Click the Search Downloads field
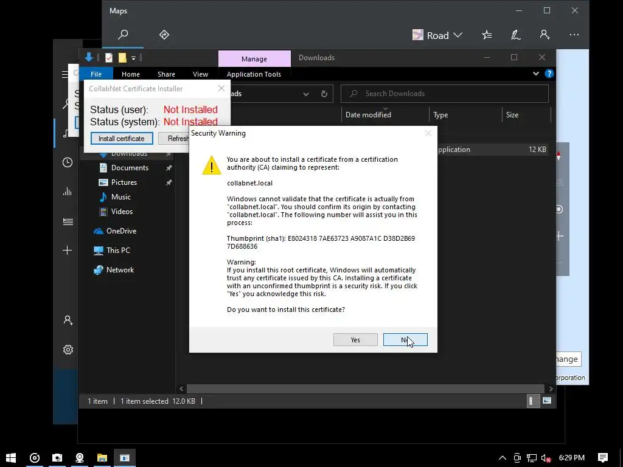The image size is (623, 467). click(x=445, y=94)
